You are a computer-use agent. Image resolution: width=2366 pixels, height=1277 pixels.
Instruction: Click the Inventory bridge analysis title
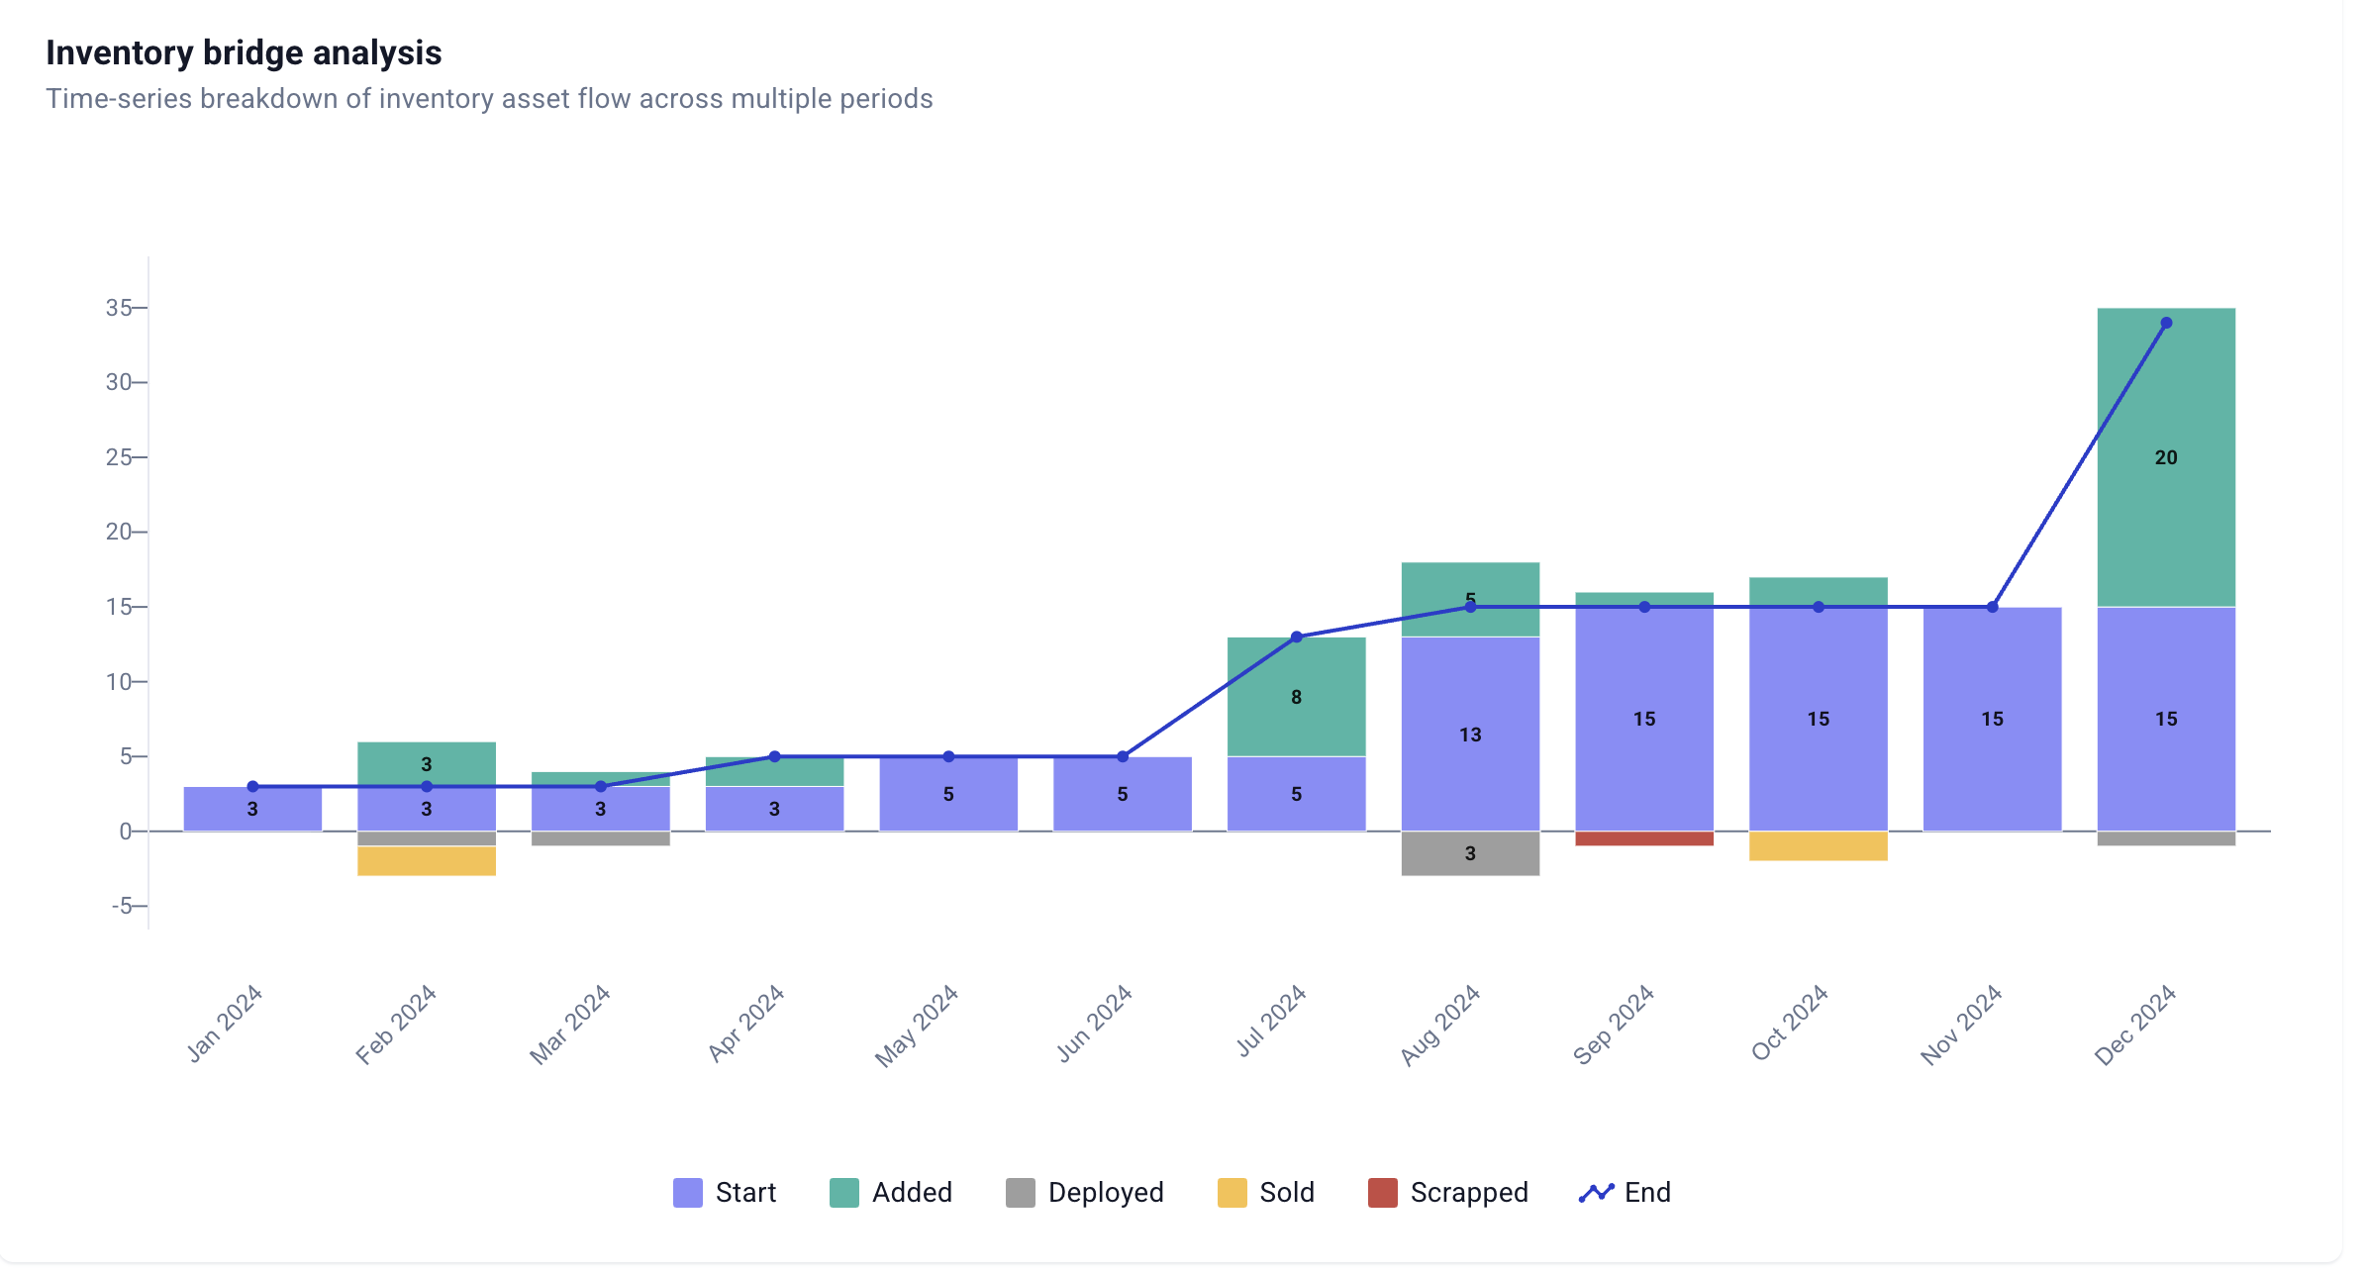[244, 52]
